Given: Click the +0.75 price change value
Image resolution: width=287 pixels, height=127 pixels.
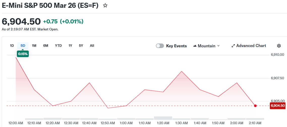Looking at the screenshot, I should [50, 22].
